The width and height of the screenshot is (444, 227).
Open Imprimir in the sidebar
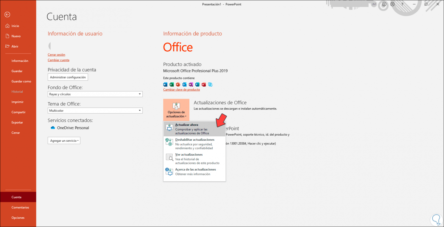pos(18,102)
